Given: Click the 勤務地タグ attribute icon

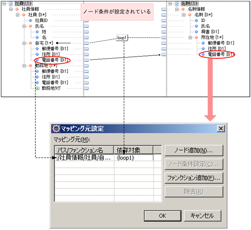Looking at the screenshot, I should click(x=37, y=88).
